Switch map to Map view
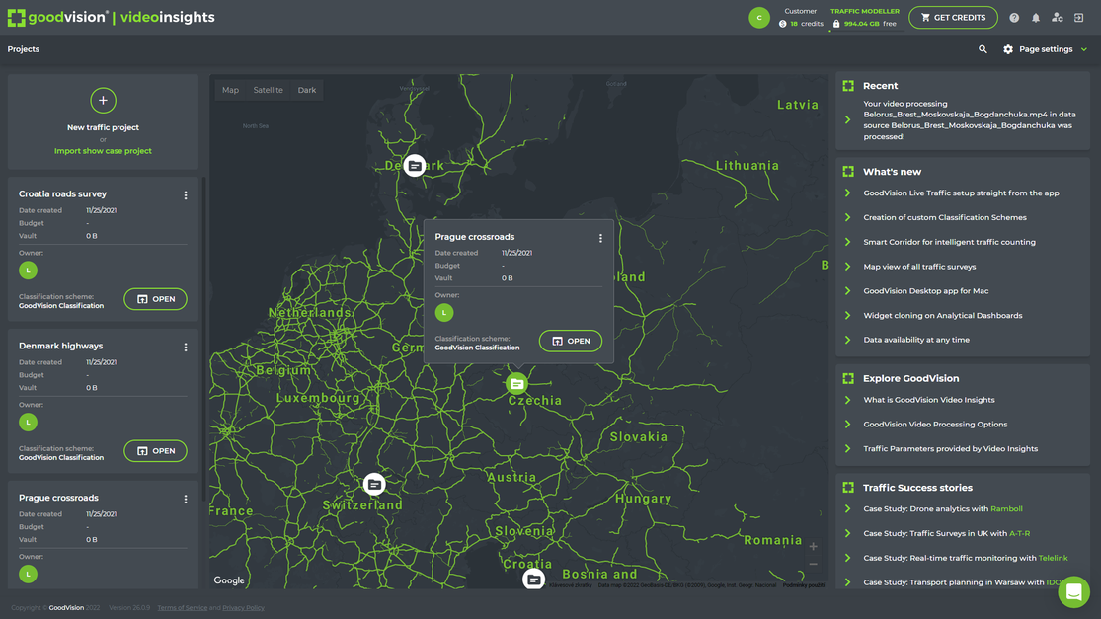Viewport: 1101px width, 619px height. [x=230, y=90]
